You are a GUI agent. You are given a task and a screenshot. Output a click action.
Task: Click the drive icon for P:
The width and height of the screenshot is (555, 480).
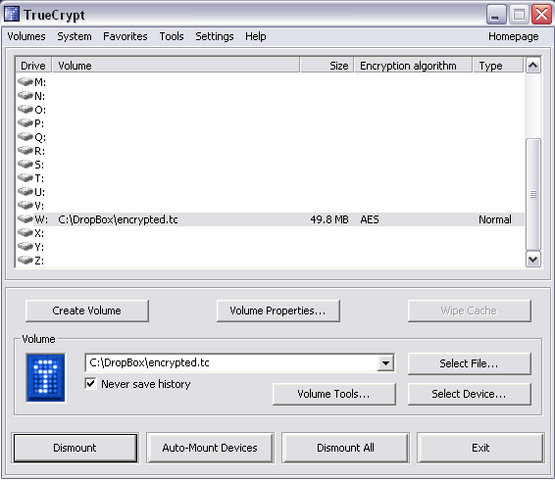point(25,123)
